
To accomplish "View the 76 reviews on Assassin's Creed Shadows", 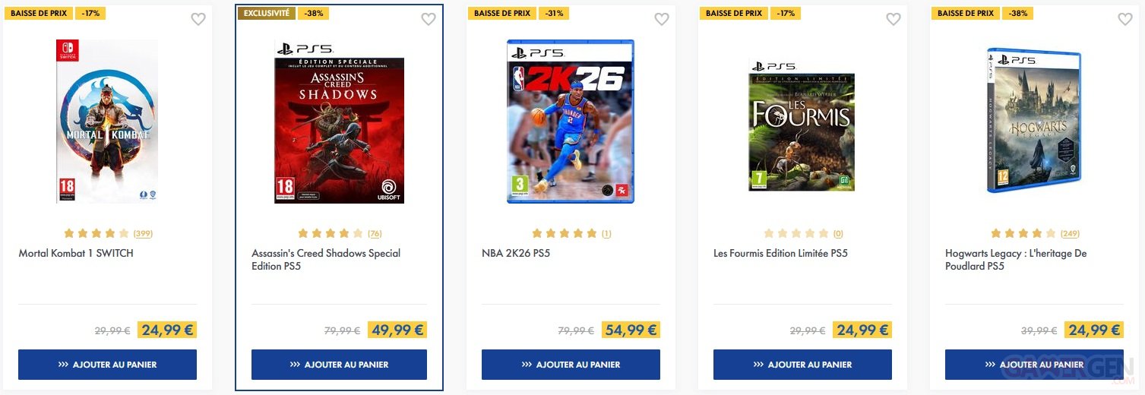I will [375, 234].
